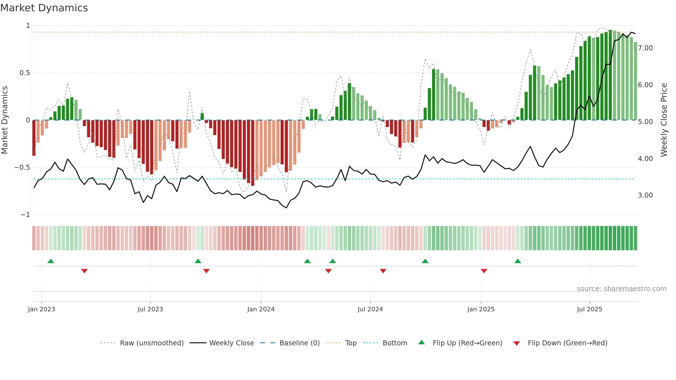Click the Jan 2023 axis label
This screenshot has height=380, width=676.
click(x=42, y=309)
